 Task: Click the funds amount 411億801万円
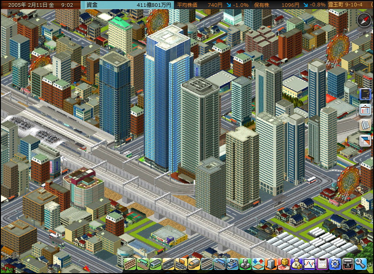click(x=154, y=5)
